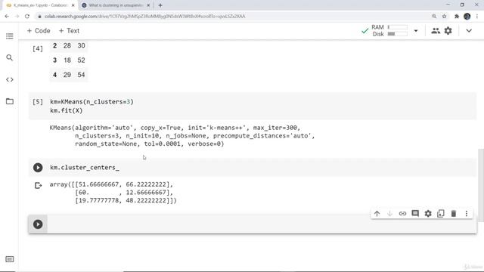Click the random_state=None output line
Image resolution: width=484 pixels, height=272 pixels.
pos(150,144)
